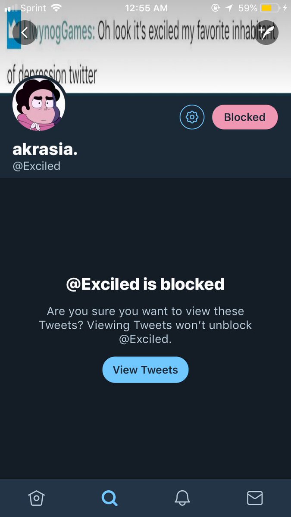Toggle the pink Blocked button

(245, 117)
